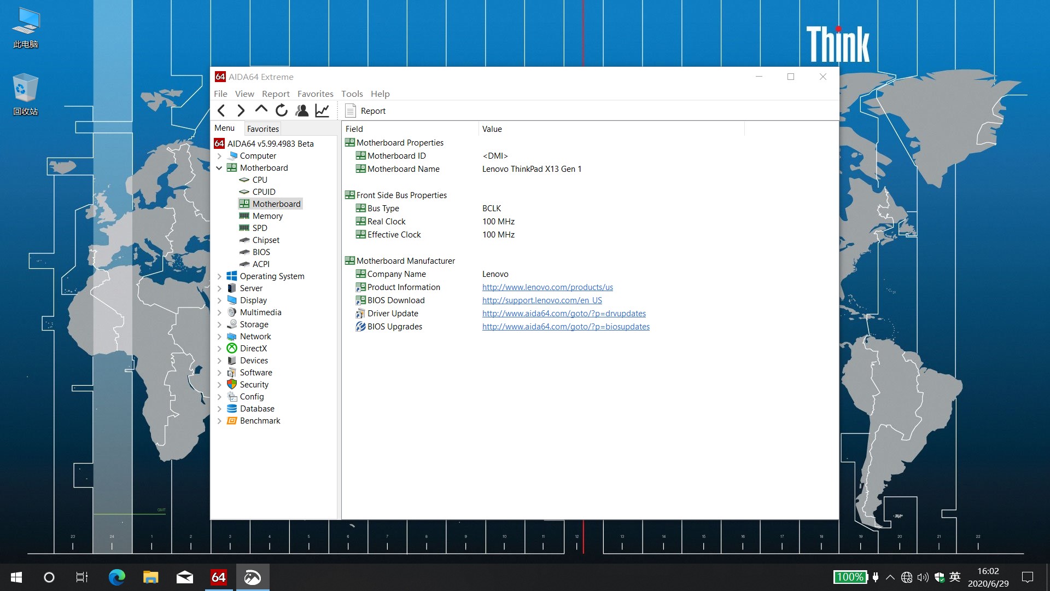Click the Back navigation arrow
Image resolution: width=1050 pixels, height=591 pixels.
(x=221, y=111)
